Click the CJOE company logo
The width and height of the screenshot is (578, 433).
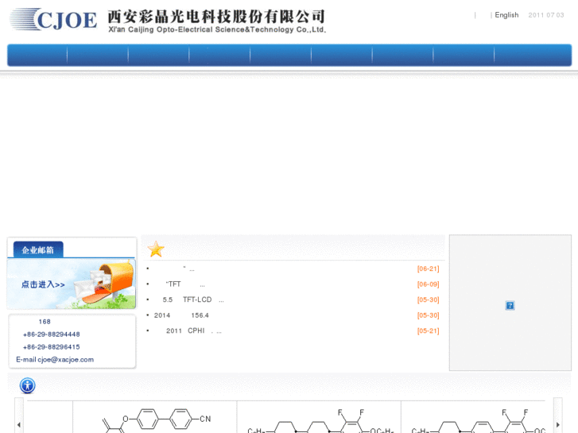click(53, 20)
